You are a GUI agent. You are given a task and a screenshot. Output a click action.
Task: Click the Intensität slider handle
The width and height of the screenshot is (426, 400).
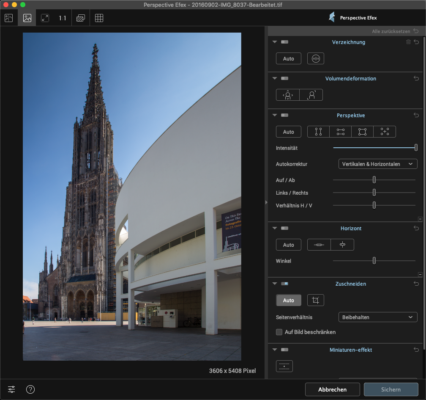(x=416, y=148)
